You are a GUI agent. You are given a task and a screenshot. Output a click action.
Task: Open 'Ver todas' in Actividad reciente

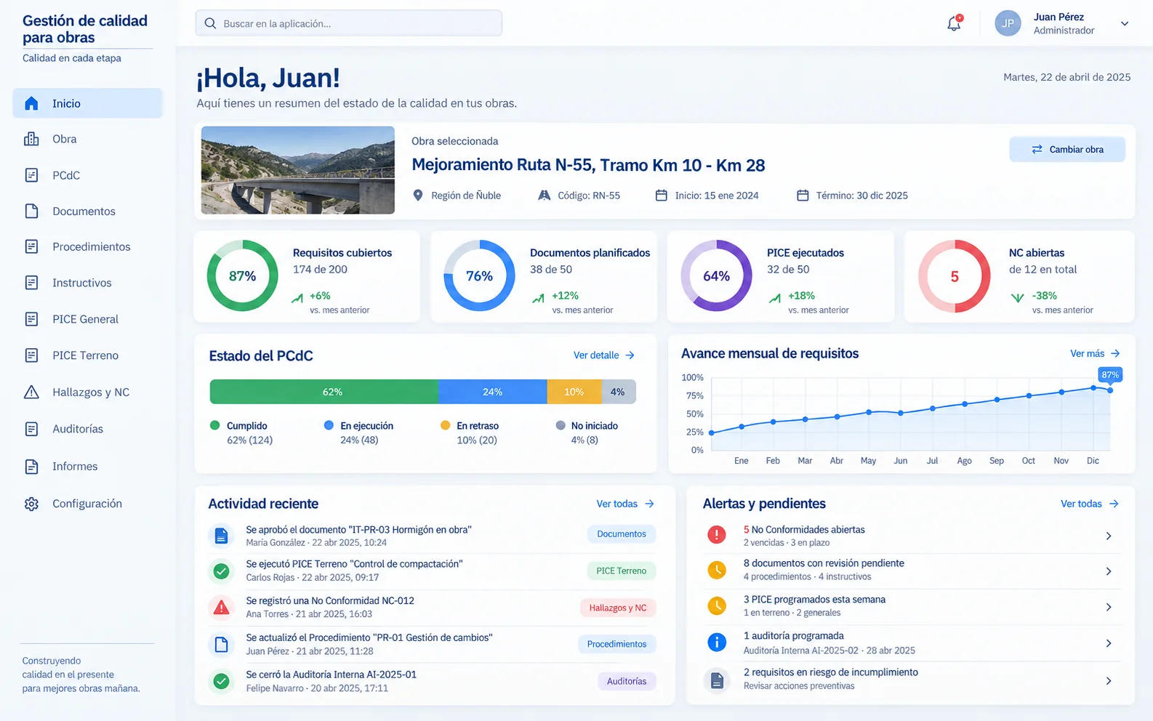(625, 504)
